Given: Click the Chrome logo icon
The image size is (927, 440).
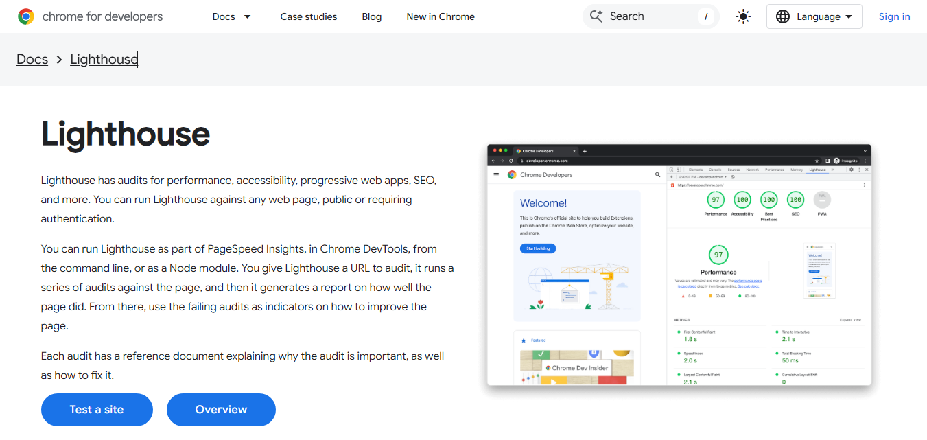Looking at the screenshot, I should (26, 16).
